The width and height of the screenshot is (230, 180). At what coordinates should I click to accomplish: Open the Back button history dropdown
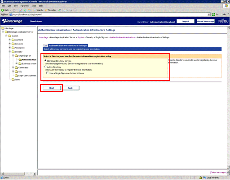[x=11, y=10]
